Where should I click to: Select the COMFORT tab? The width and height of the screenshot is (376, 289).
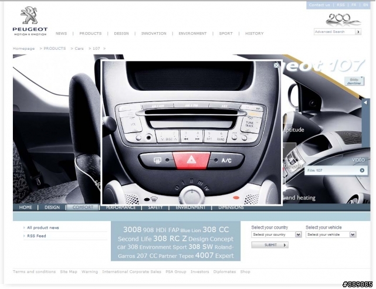83,208
